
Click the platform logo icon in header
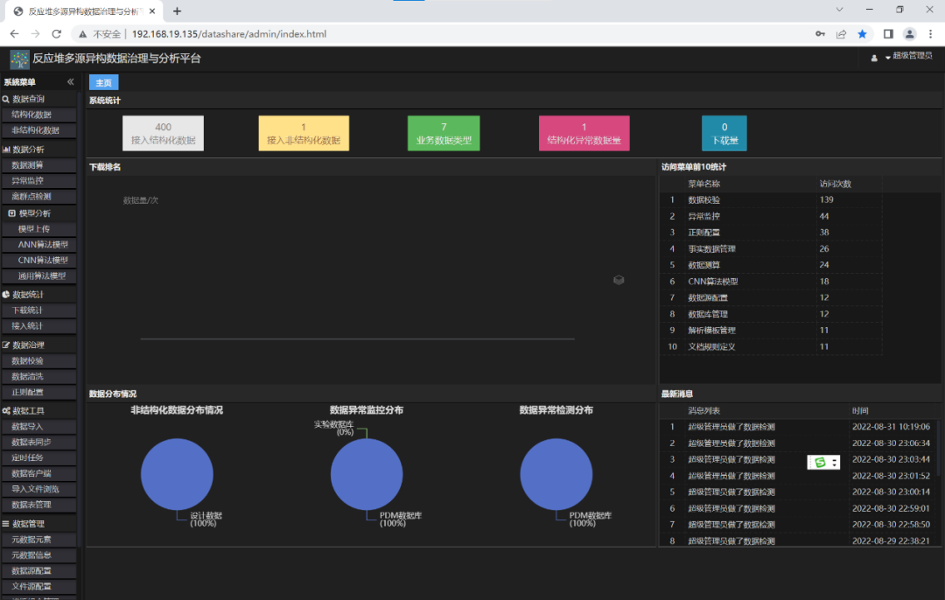click(x=19, y=59)
